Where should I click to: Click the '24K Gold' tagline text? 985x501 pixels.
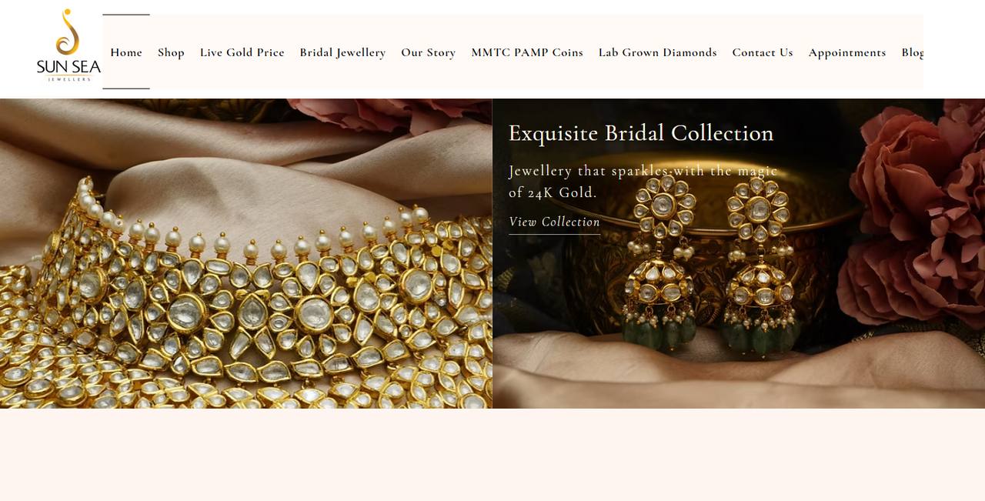pyautogui.click(x=643, y=182)
